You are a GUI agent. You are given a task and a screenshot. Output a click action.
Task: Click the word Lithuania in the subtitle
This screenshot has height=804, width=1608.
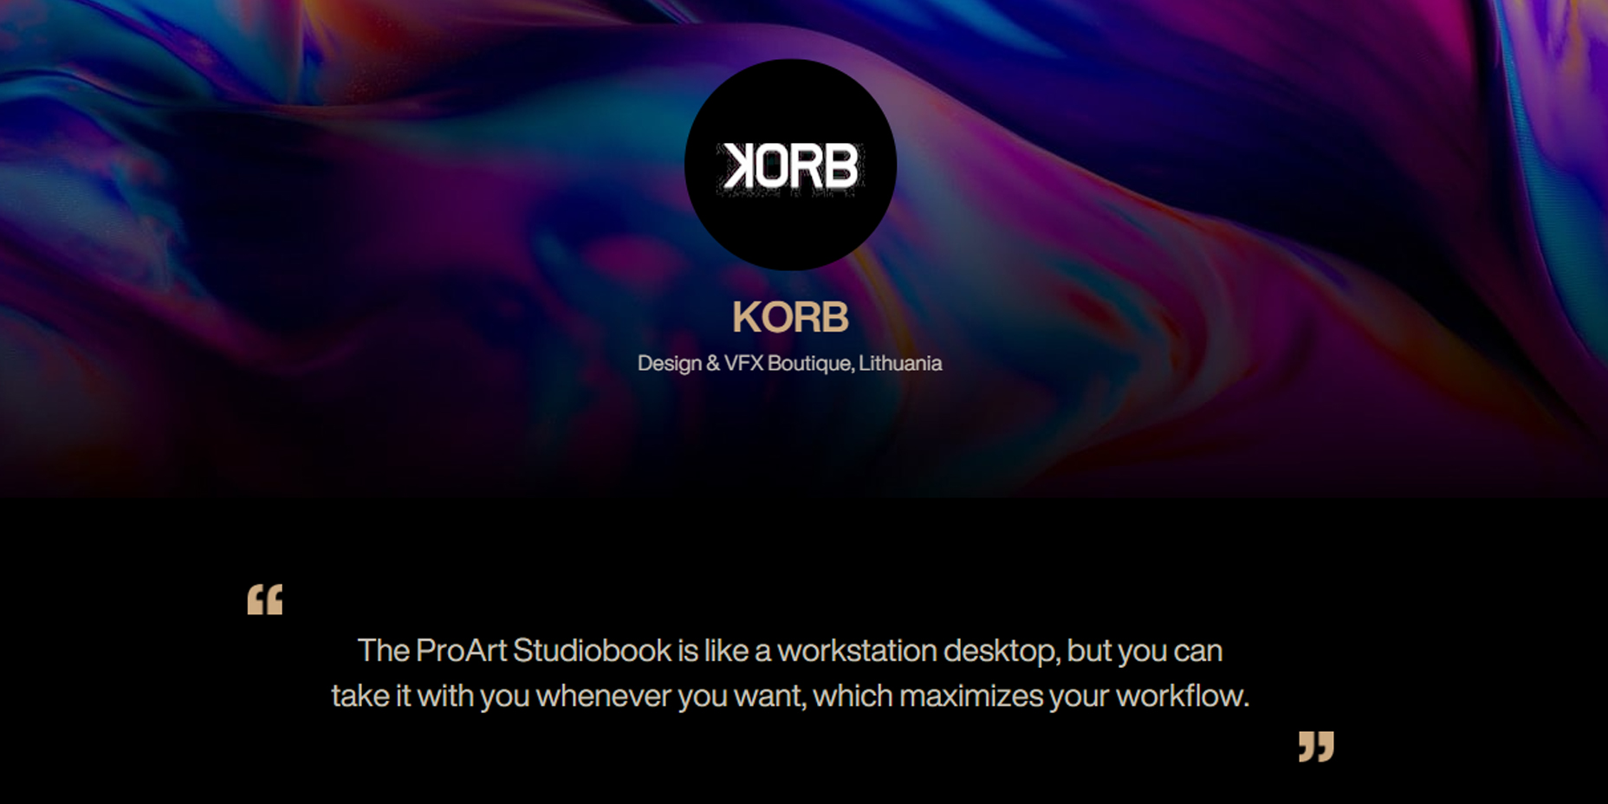[900, 363]
